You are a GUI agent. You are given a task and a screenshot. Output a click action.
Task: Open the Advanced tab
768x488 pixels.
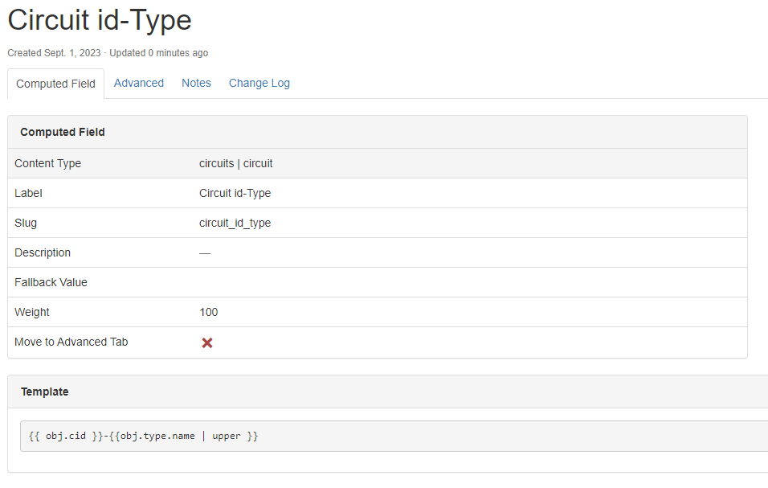coord(139,83)
